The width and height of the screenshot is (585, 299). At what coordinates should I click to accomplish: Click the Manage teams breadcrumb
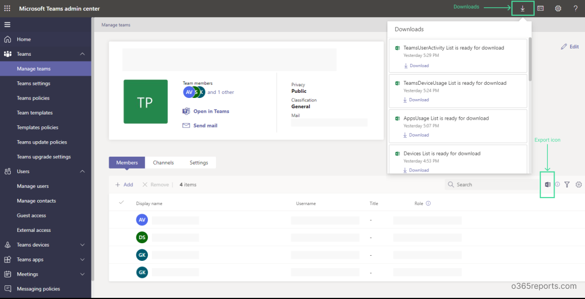(116, 25)
